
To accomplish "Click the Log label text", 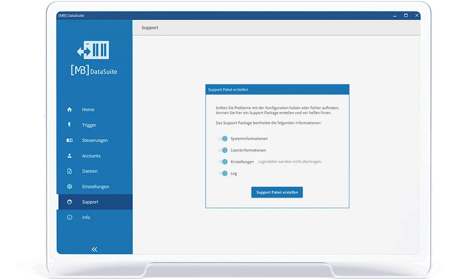I will point(234,174).
